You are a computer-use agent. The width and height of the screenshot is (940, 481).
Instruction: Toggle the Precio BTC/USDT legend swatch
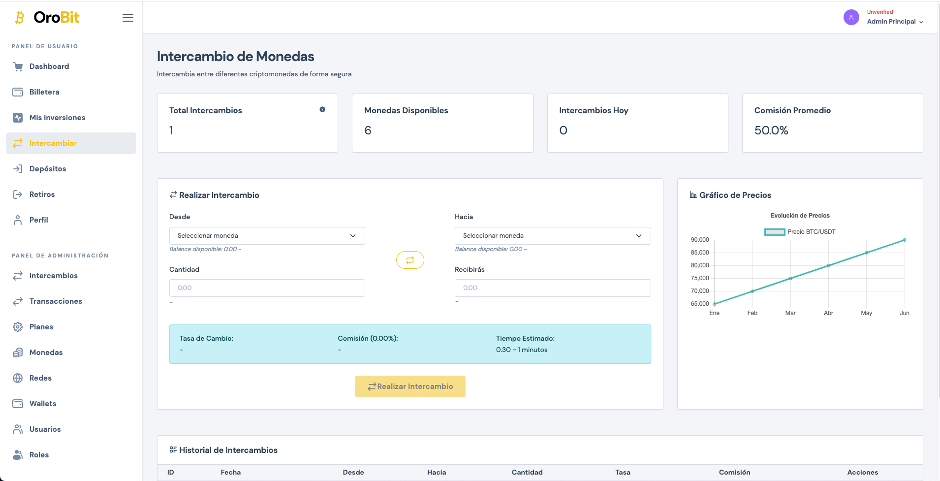tap(775, 232)
